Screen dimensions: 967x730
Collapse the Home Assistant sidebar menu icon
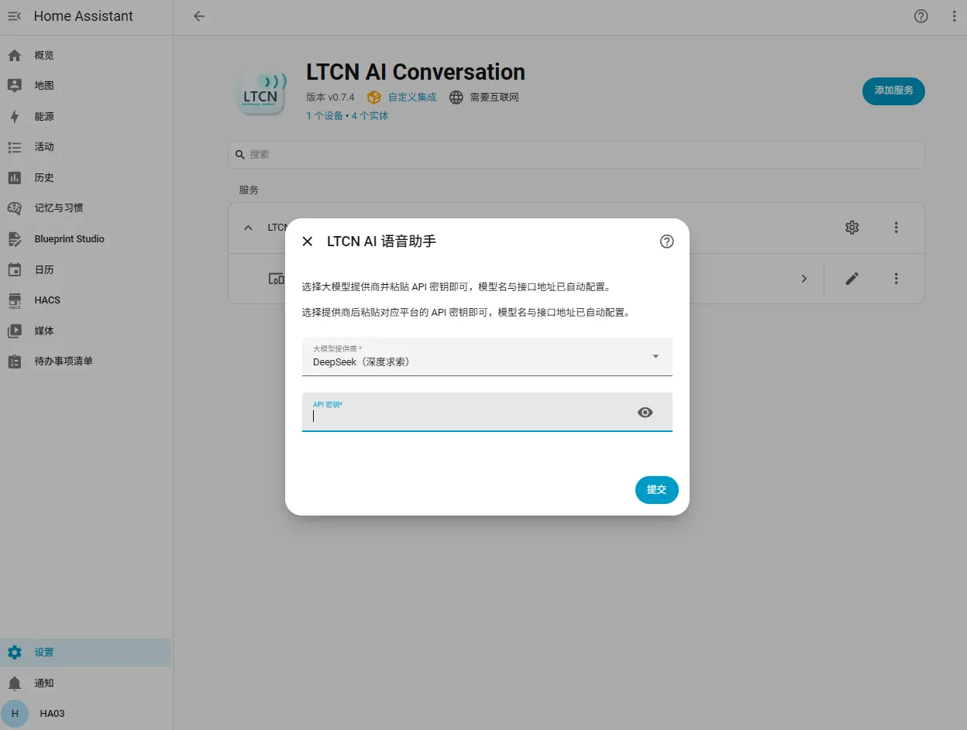(15, 16)
